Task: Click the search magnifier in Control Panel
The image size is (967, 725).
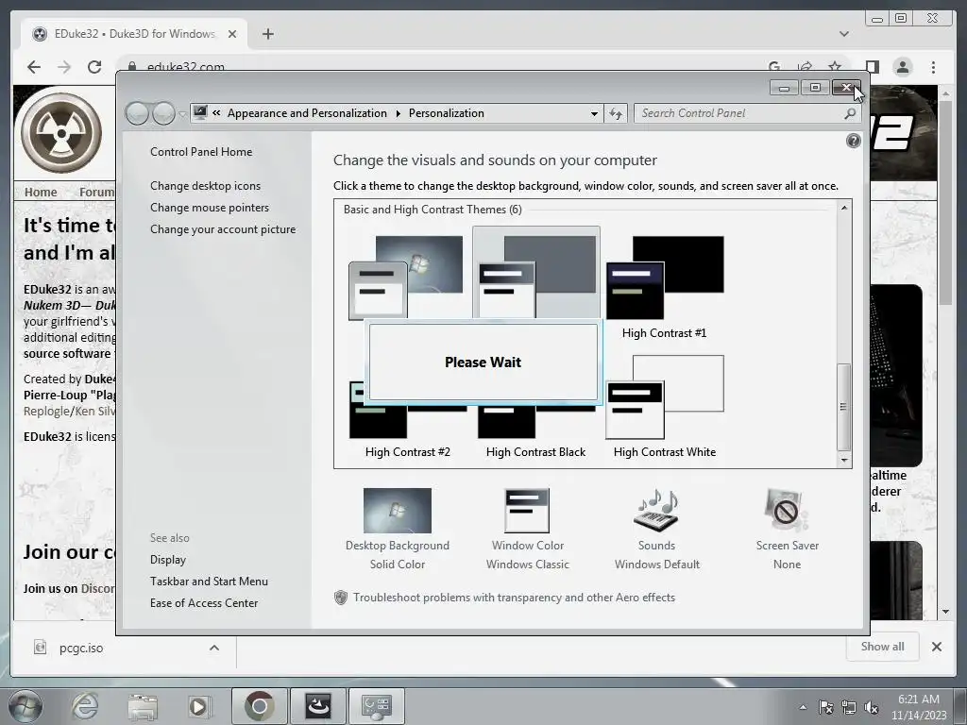Action: pyautogui.click(x=850, y=113)
